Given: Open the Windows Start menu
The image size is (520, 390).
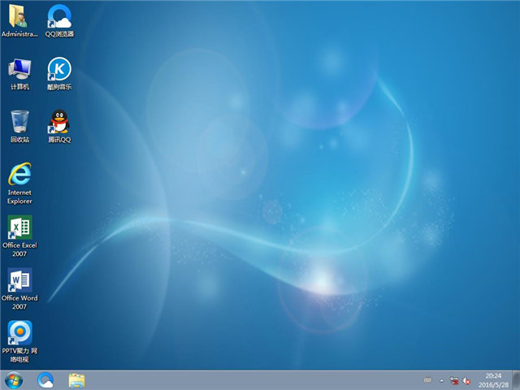Looking at the screenshot, I should [14, 379].
